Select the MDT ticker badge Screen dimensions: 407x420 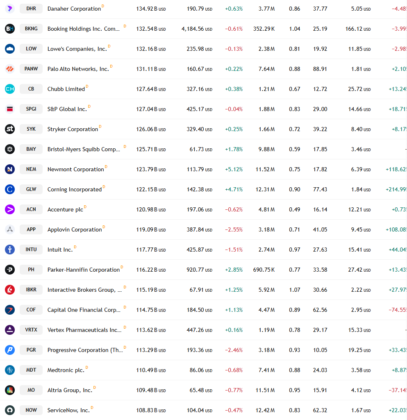click(31, 370)
